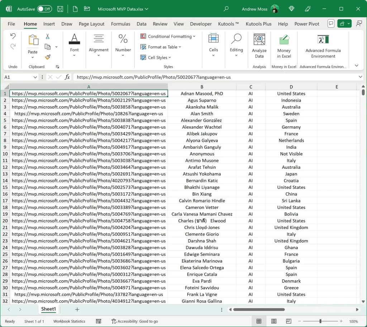Click the Save disk icon
The width and height of the screenshot is (367, 327).
click(60, 9)
